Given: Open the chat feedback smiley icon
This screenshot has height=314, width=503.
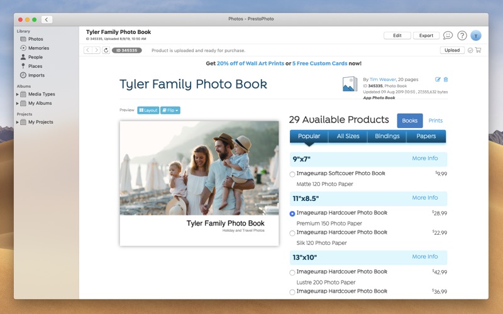Looking at the screenshot, I should click(x=448, y=35).
